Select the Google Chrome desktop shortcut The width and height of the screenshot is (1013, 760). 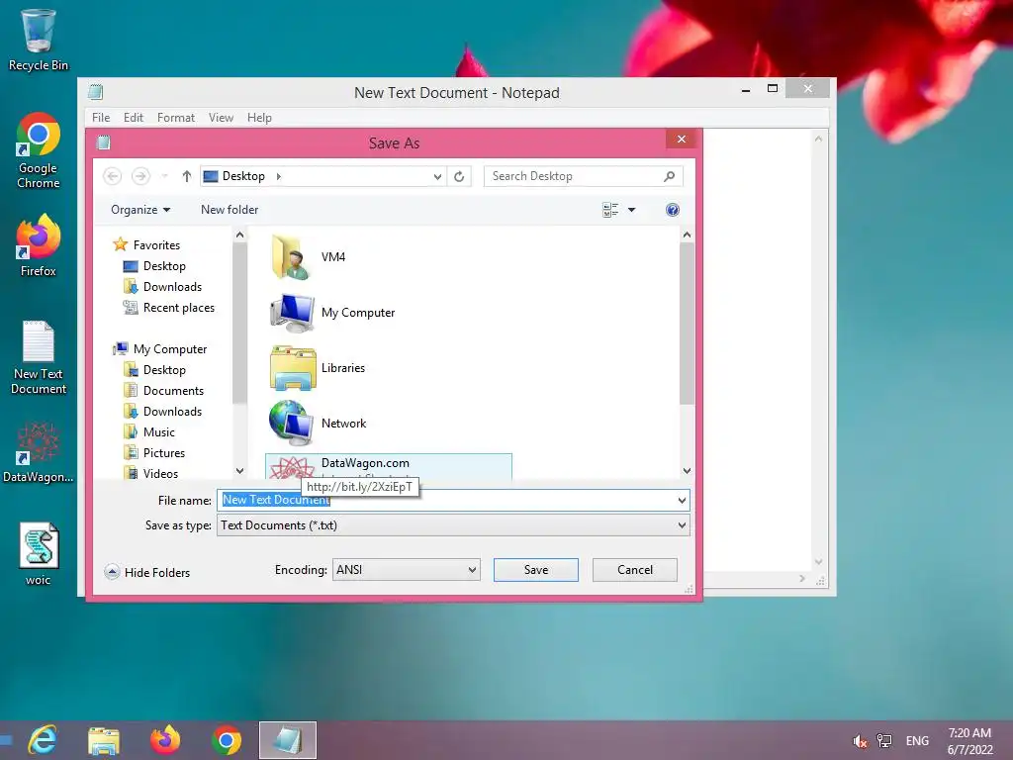tap(39, 150)
